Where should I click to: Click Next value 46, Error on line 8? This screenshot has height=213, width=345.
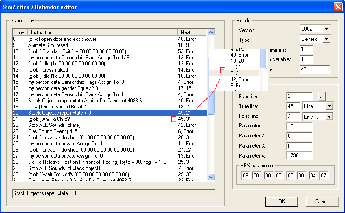(x=187, y=39)
